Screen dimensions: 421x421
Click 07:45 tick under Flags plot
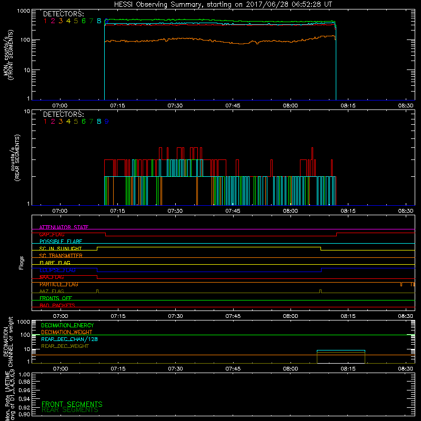(233, 316)
